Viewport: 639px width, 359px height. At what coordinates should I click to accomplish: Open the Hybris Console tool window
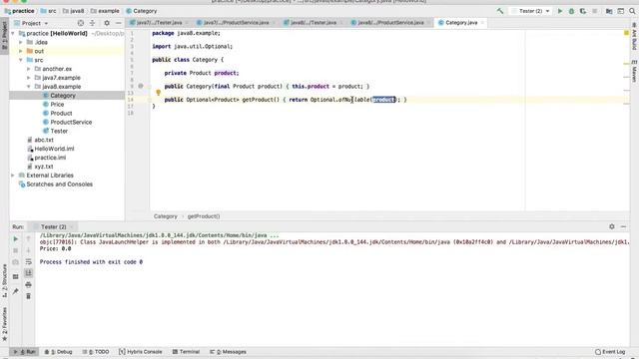pyautogui.click(x=141, y=352)
